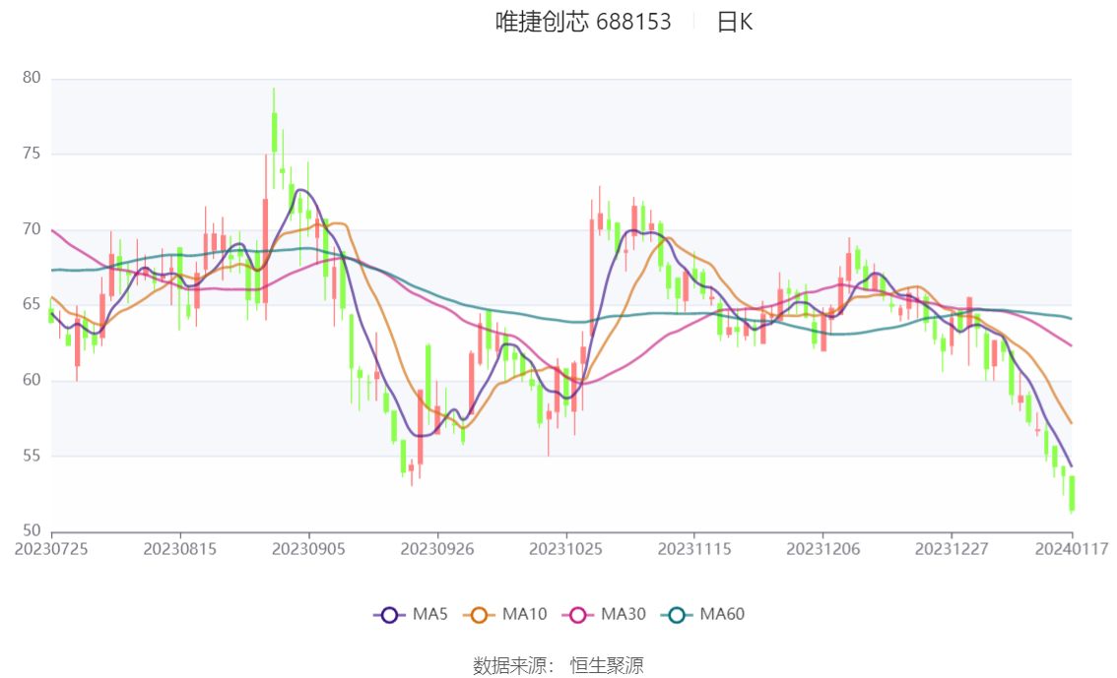Click y-axis value 75
The image size is (1117, 678).
[x=32, y=154]
